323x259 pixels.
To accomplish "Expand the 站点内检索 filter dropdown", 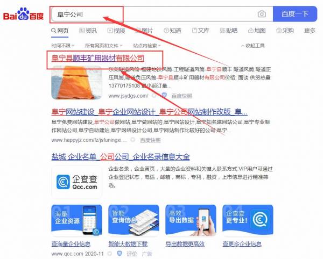I will [146, 46].
